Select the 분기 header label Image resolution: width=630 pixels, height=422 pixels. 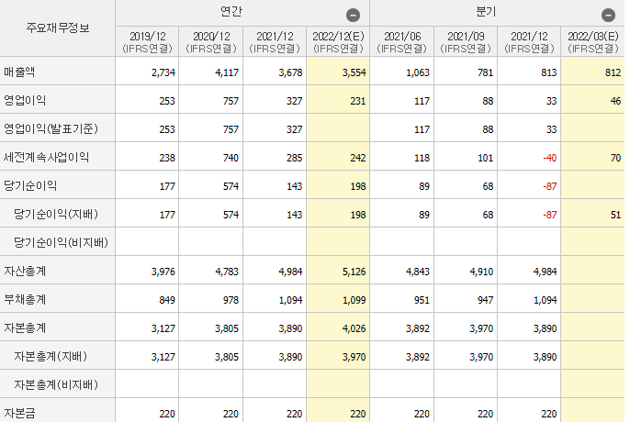point(486,12)
